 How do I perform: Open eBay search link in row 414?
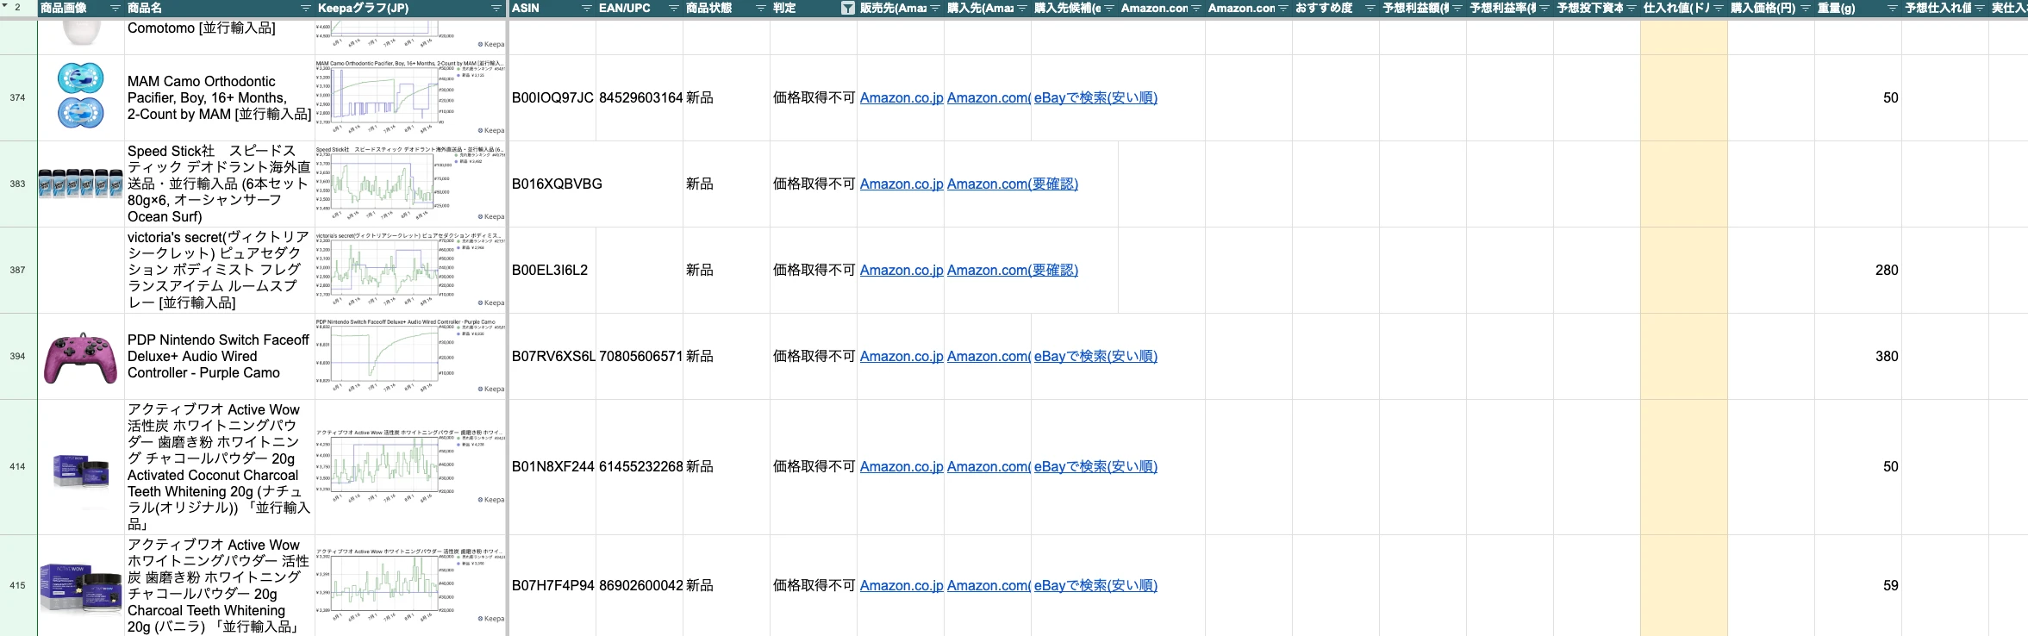[x=1095, y=467]
